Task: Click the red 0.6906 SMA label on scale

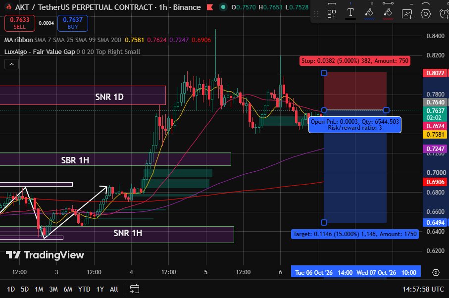Action: point(435,182)
